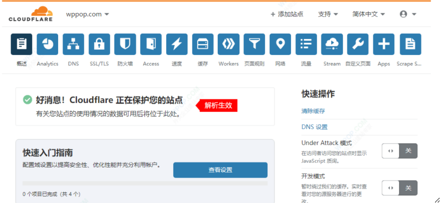Select the Stream cloud icon
The width and height of the screenshot is (443, 203).
[332, 44]
